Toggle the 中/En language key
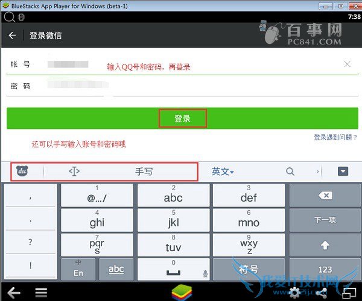 click(78, 269)
